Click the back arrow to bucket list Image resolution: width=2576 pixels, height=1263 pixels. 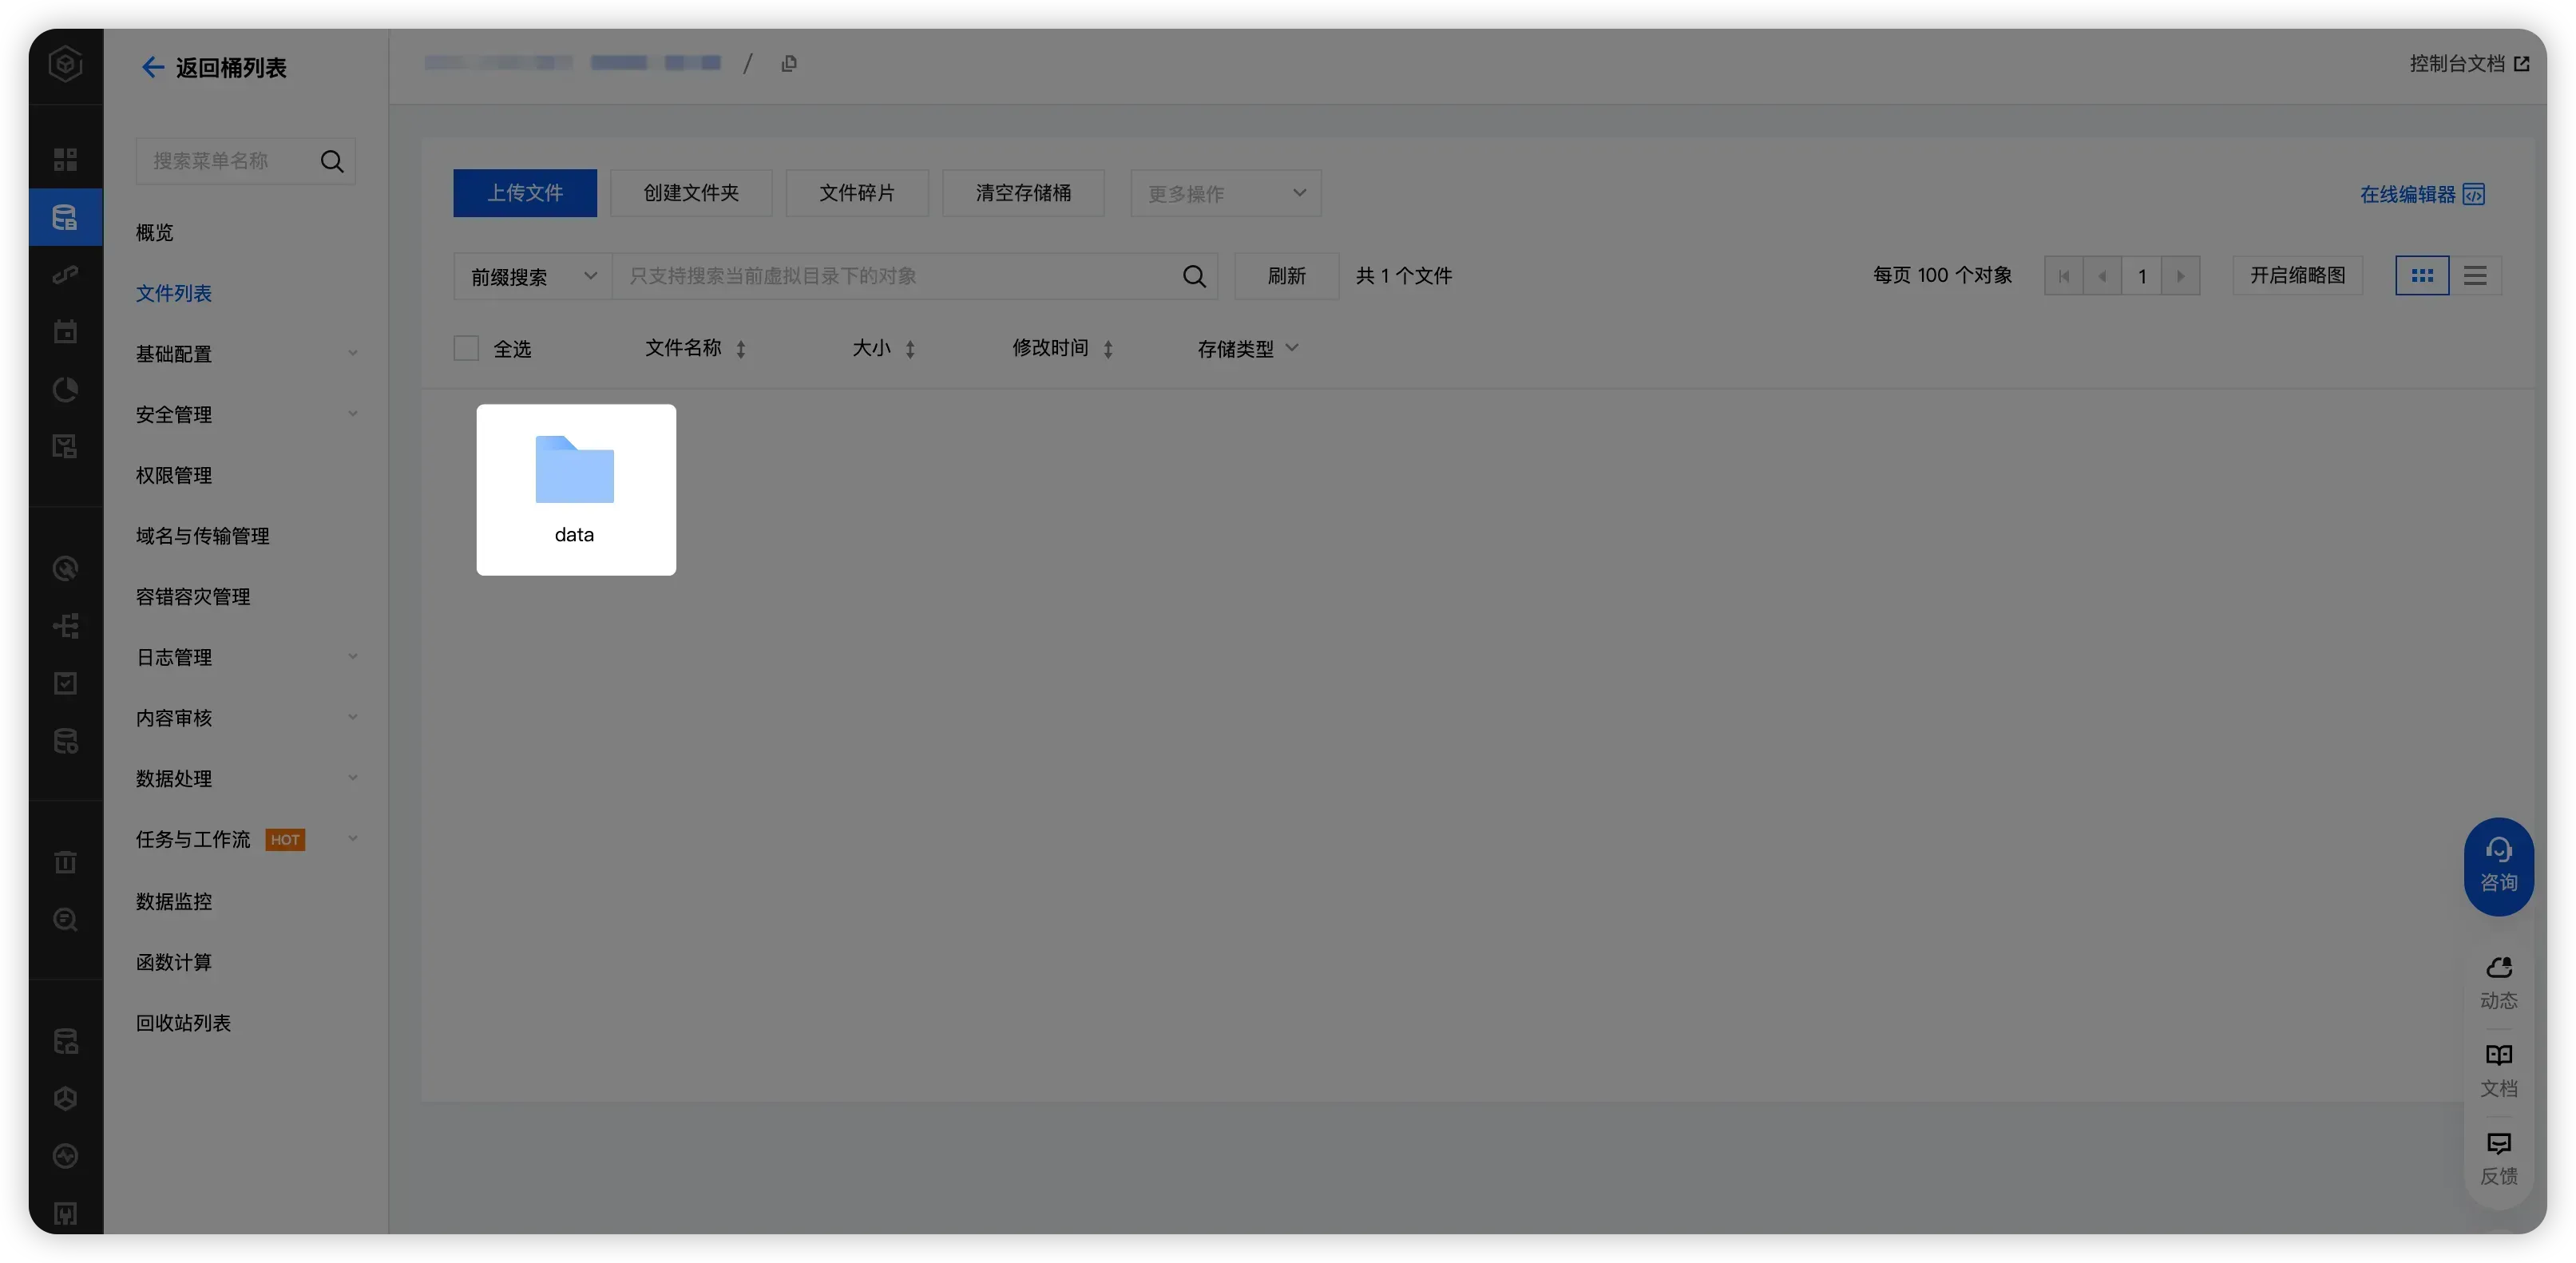tap(152, 67)
